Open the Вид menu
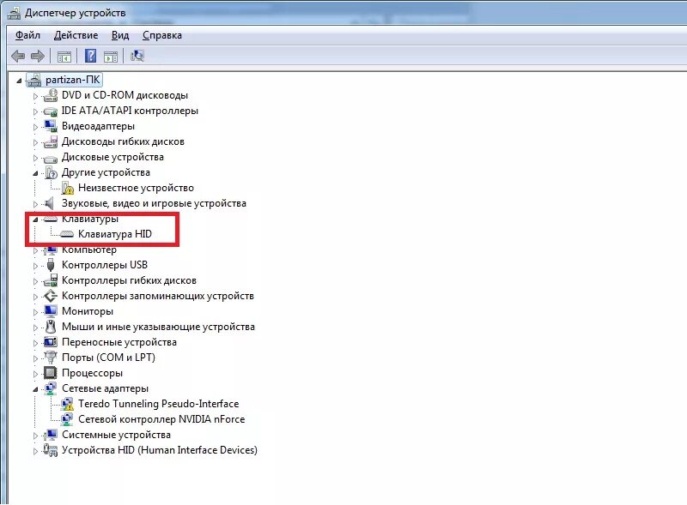This screenshot has width=687, height=505. pyautogui.click(x=120, y=35)
